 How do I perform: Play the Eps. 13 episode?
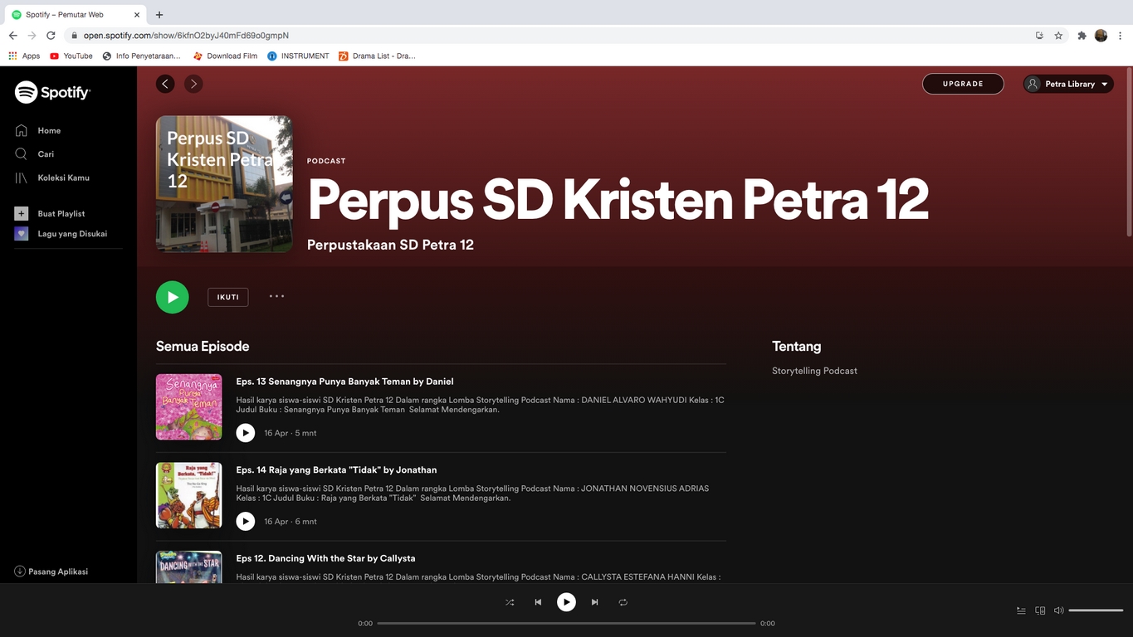pos(246,433)
